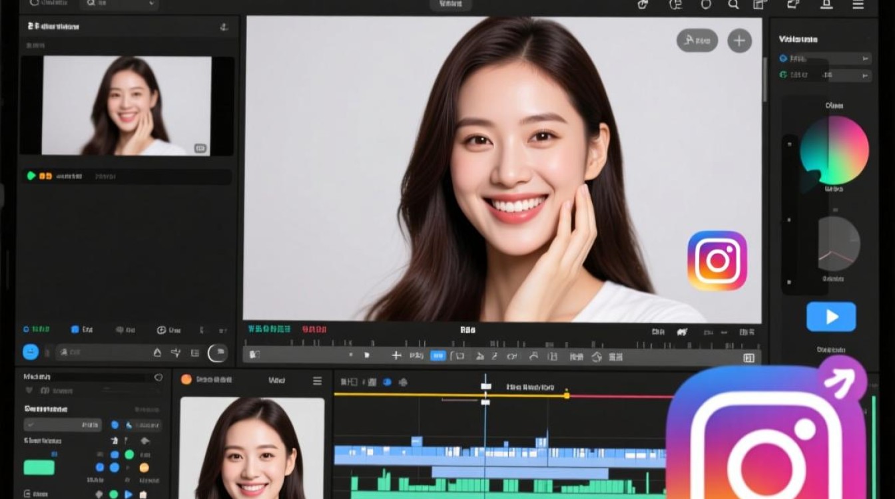895x499 pixels.
Task: Click the droplet icon in left panel toolbar
Action: (158, 353)
